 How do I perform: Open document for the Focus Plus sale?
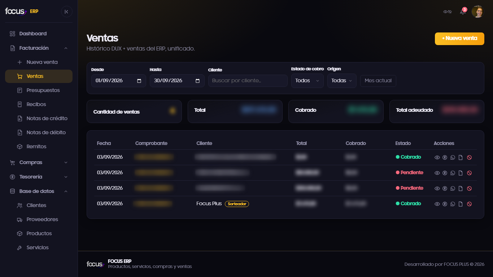461,204
